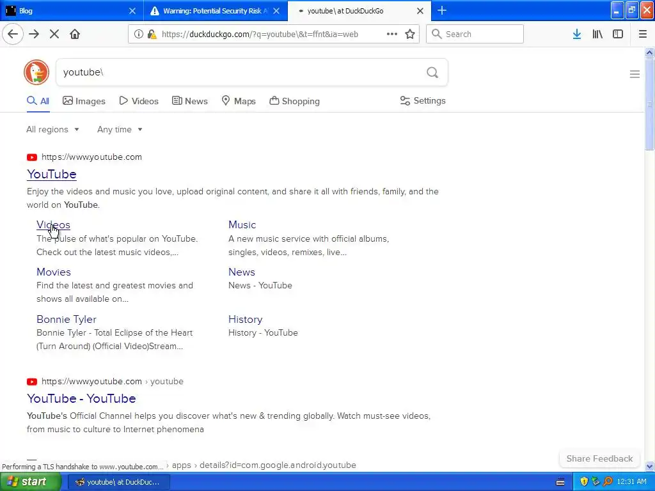
Task: Click the orange magnifier tray icon
Action: click(608, 481)
